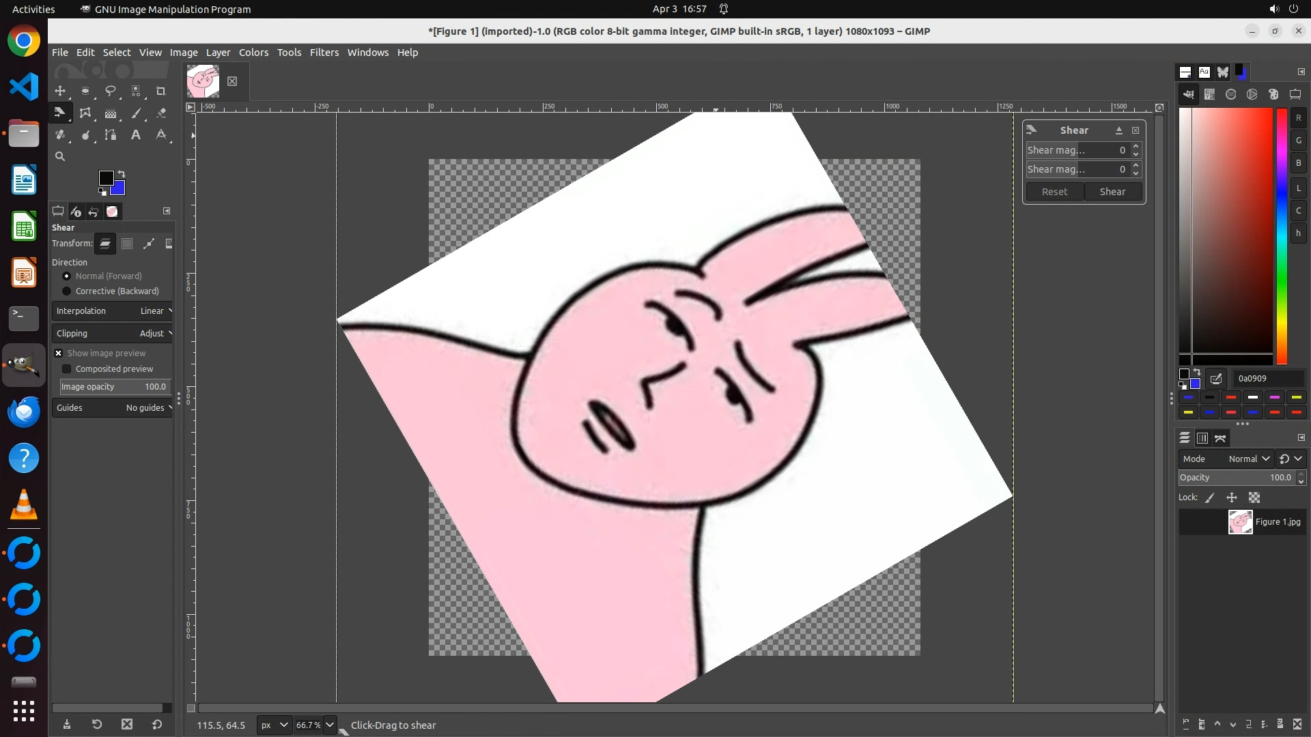Select the Zoom magnifier tool

[x=60, y=156]
